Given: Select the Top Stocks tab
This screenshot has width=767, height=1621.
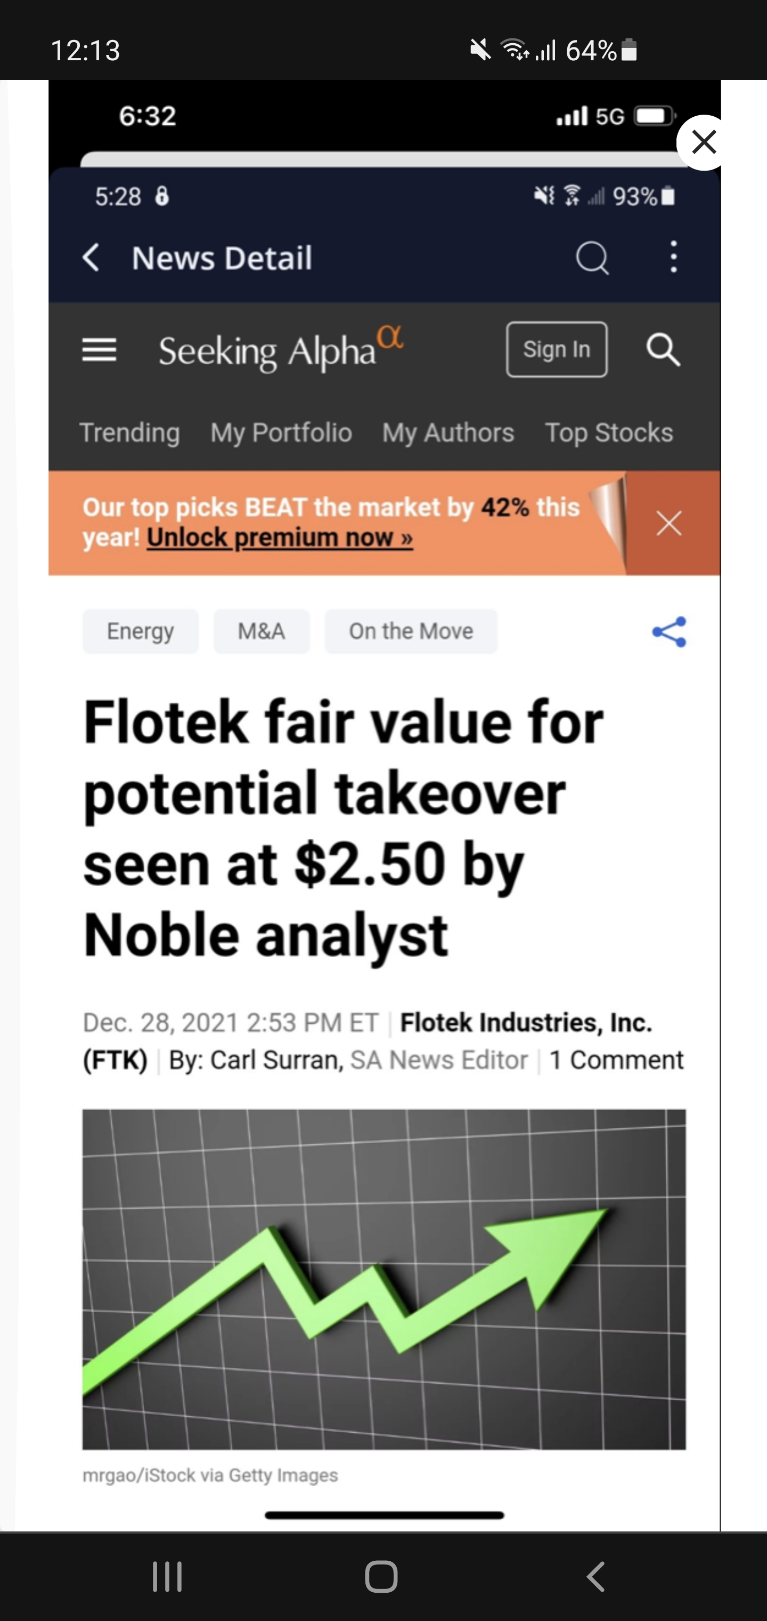Looking at the screenshot, I should pyautogui.click(x=609, y=433).
